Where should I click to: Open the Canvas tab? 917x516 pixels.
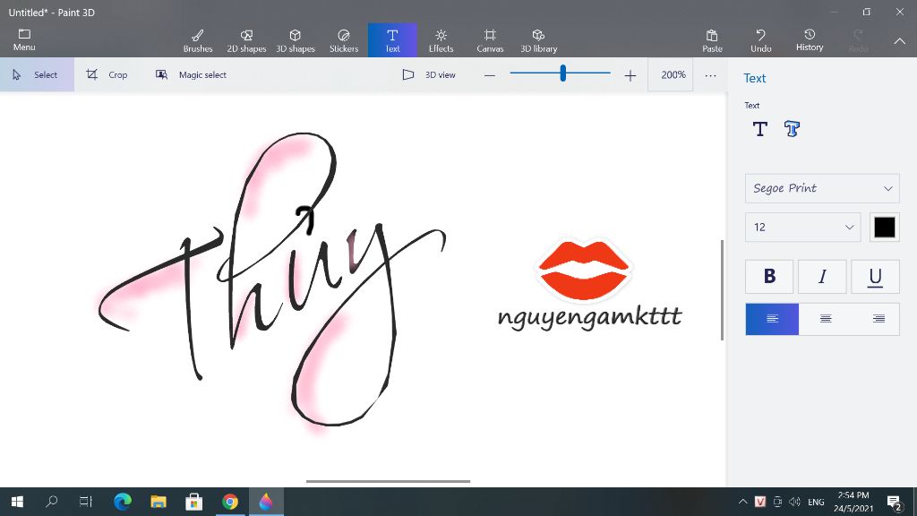[x=490, y=40]
